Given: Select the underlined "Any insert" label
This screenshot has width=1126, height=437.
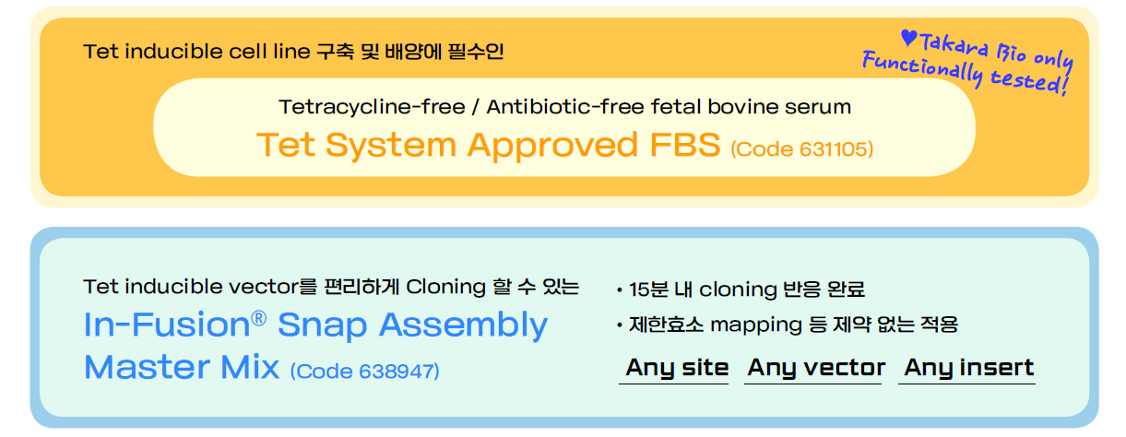Looking at the screenshot, I should (x=968, y=368).
